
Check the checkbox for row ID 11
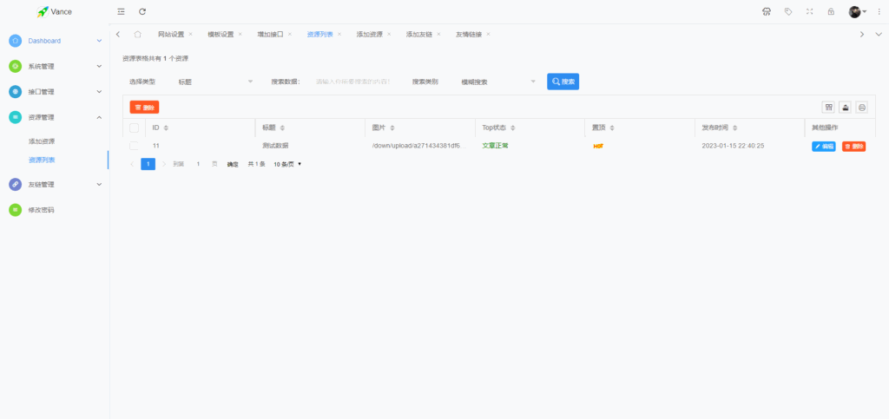coord(134,146)
